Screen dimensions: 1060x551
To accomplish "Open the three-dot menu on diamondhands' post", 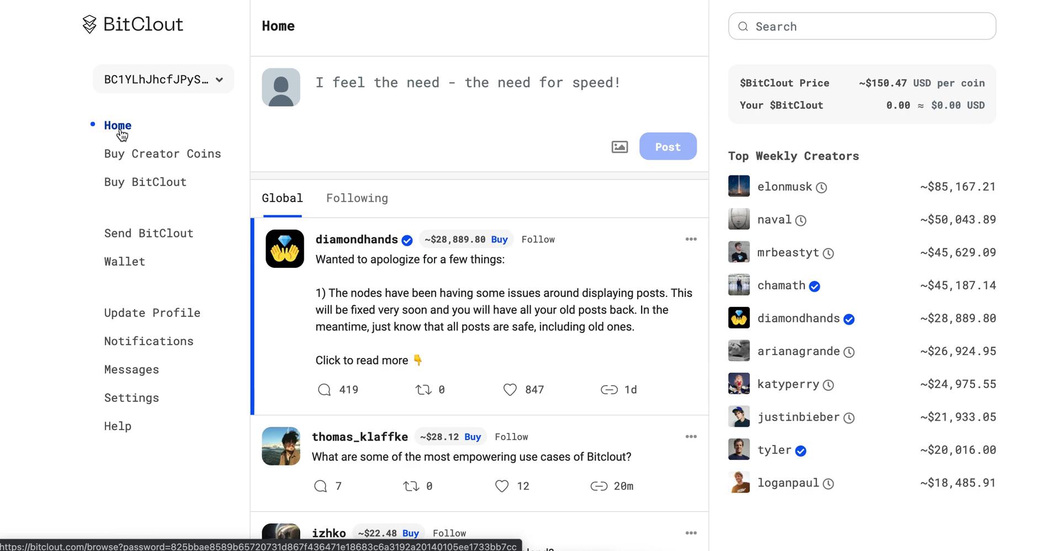I will click(x=691, y=239).
